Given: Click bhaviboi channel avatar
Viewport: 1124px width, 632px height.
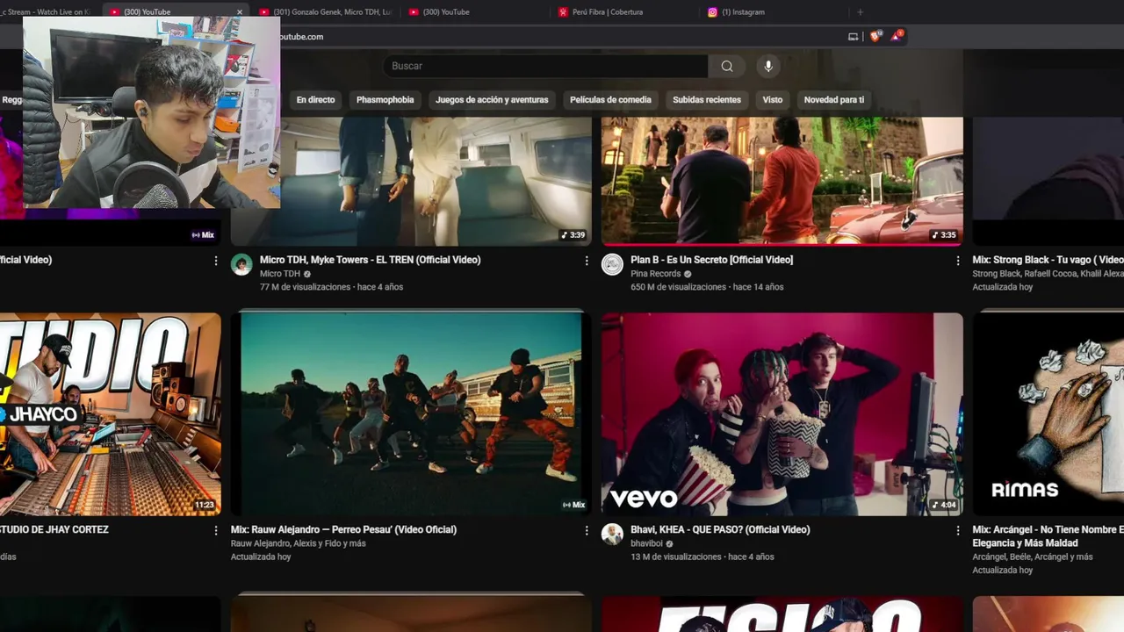Looking at the screenshot, I should point(612,535).
